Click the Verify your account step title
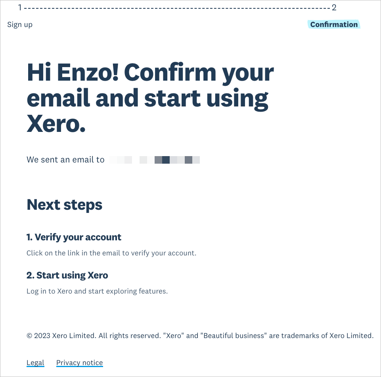381x377 pixels. pos(74,237)
